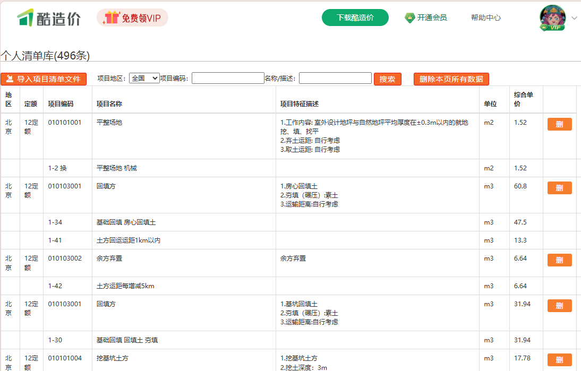
Task: Click the 下载酷造价 button
Action: tap(355, 18)
